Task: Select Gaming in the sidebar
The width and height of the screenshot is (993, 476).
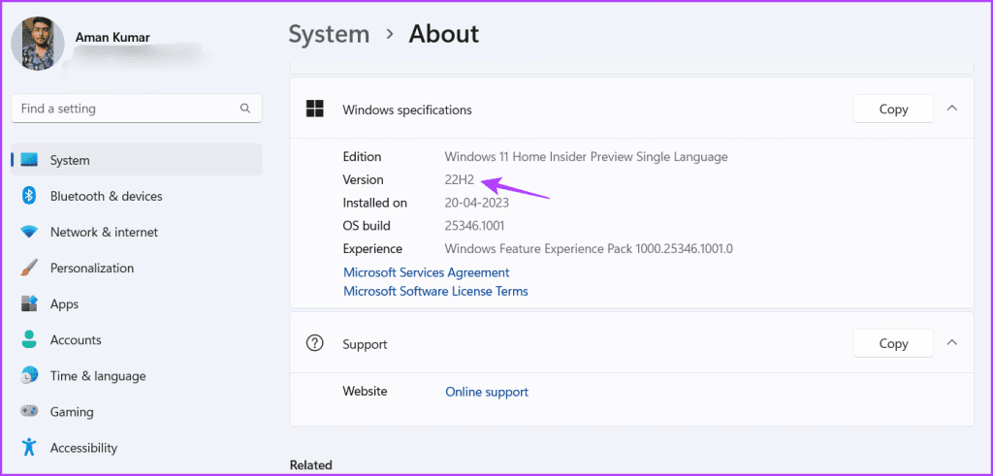Action: pos(137,411)
